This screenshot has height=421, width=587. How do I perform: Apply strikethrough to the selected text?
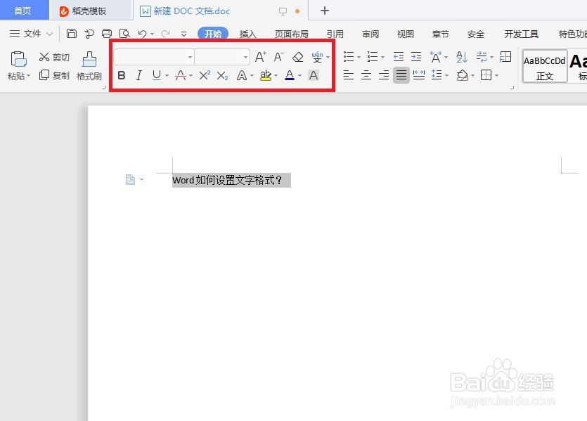pyautogui.click(x=179, y=75)
